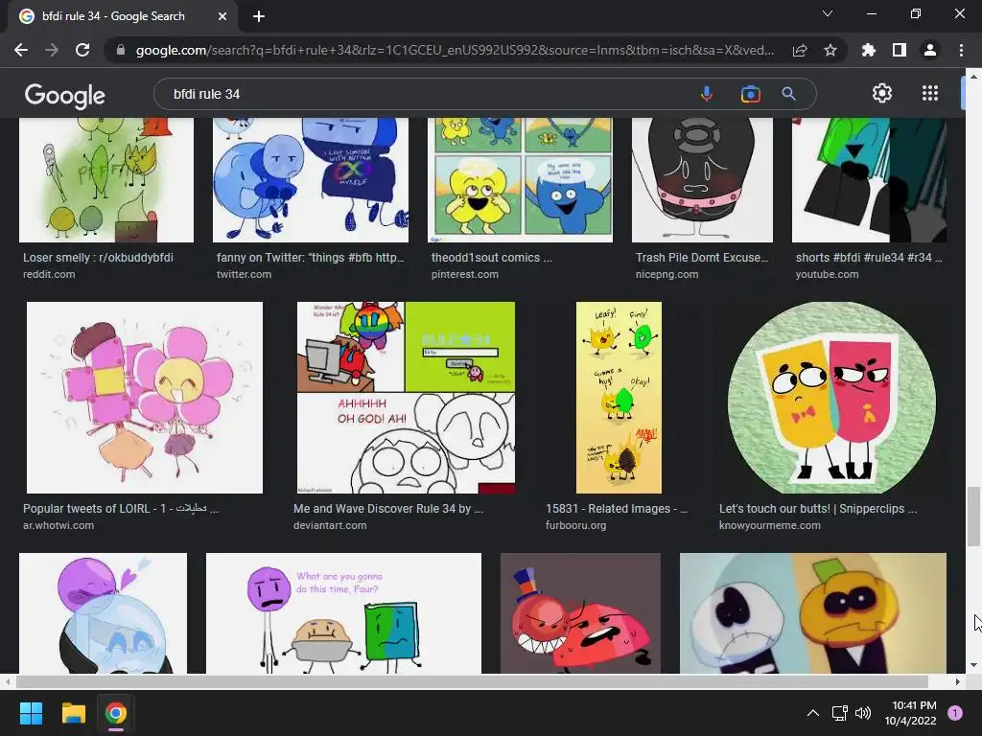Open a new browser tab
Screen dimensions: 982x736
click(x=259, y=16)
